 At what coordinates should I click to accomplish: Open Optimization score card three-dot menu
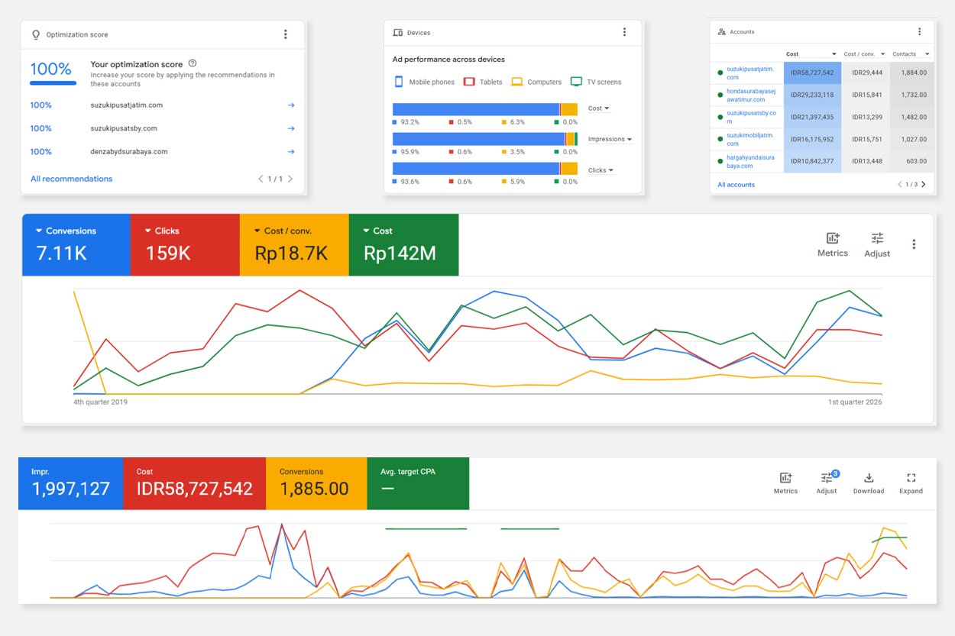point(285,34)
